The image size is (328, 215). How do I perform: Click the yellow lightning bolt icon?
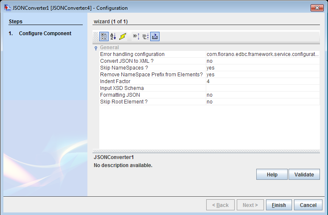[123, 36]
